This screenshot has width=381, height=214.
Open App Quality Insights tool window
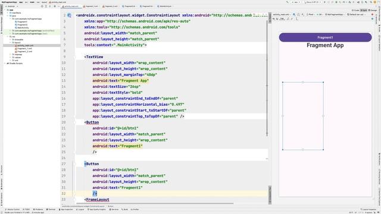[x=96, y=209]
